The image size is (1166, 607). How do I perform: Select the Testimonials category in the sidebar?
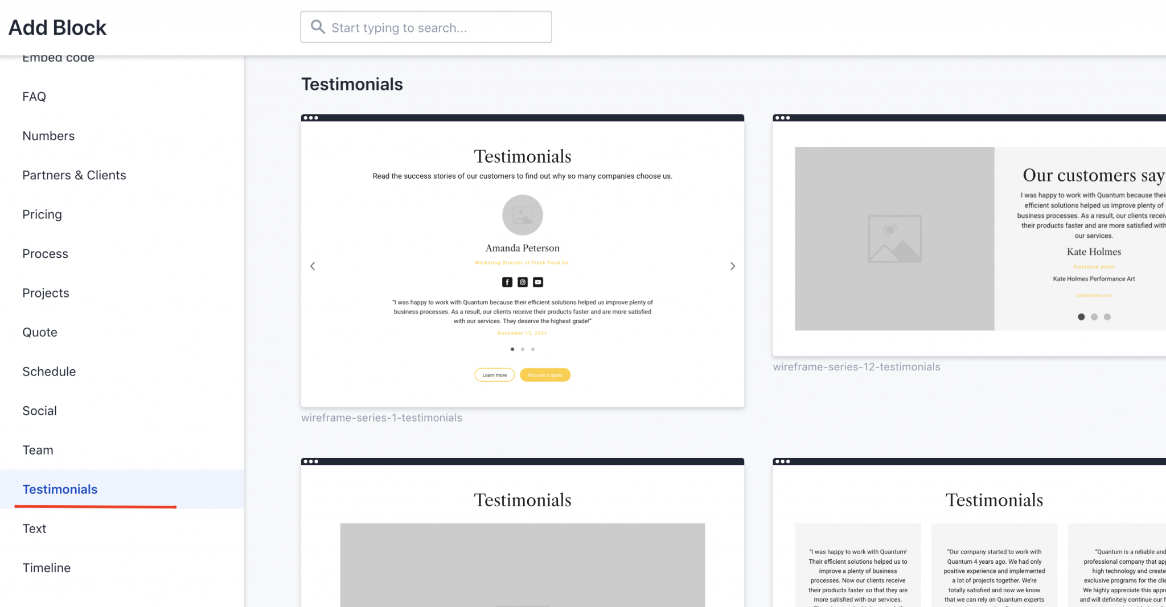point(59,489)
